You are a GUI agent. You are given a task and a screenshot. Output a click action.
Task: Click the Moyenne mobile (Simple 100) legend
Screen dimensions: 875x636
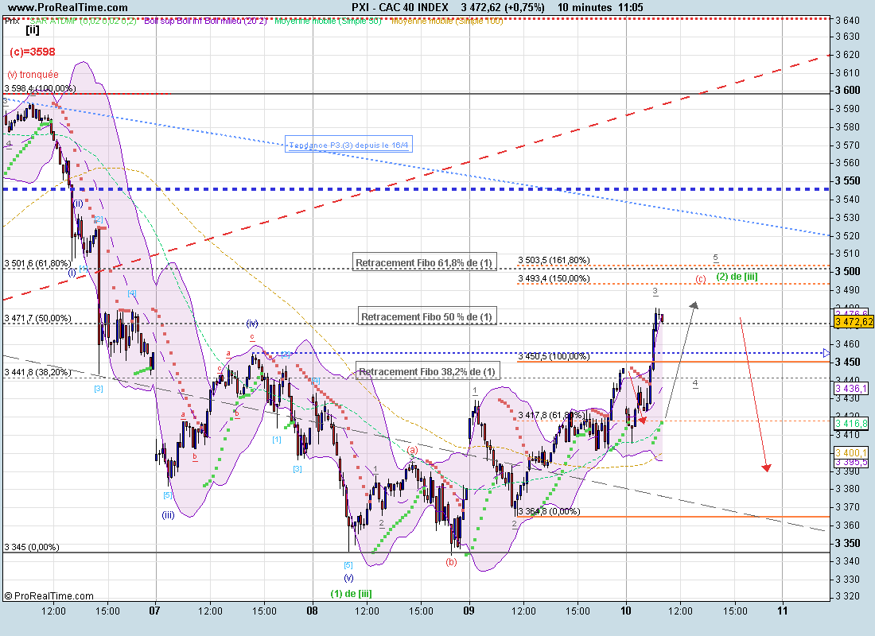[x=447, y=21]
